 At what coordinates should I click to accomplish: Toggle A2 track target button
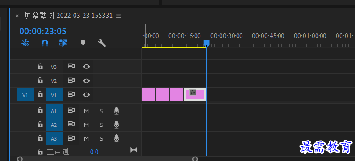click(x=54, y=125)
